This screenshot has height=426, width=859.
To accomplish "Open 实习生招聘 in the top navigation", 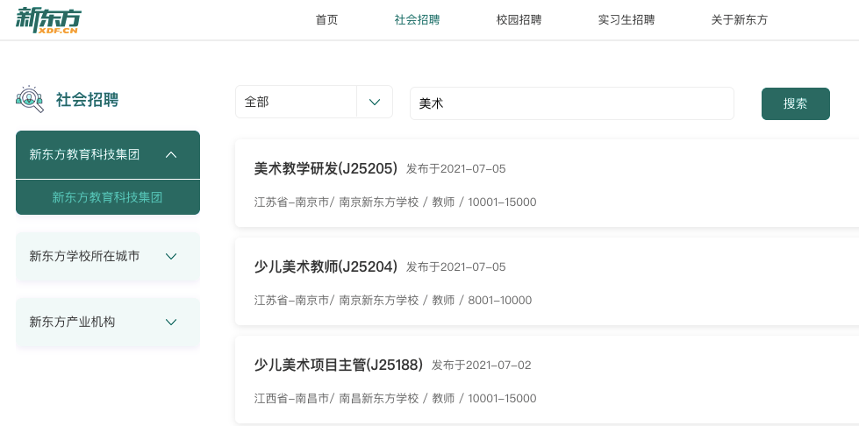I will [626, 20].
